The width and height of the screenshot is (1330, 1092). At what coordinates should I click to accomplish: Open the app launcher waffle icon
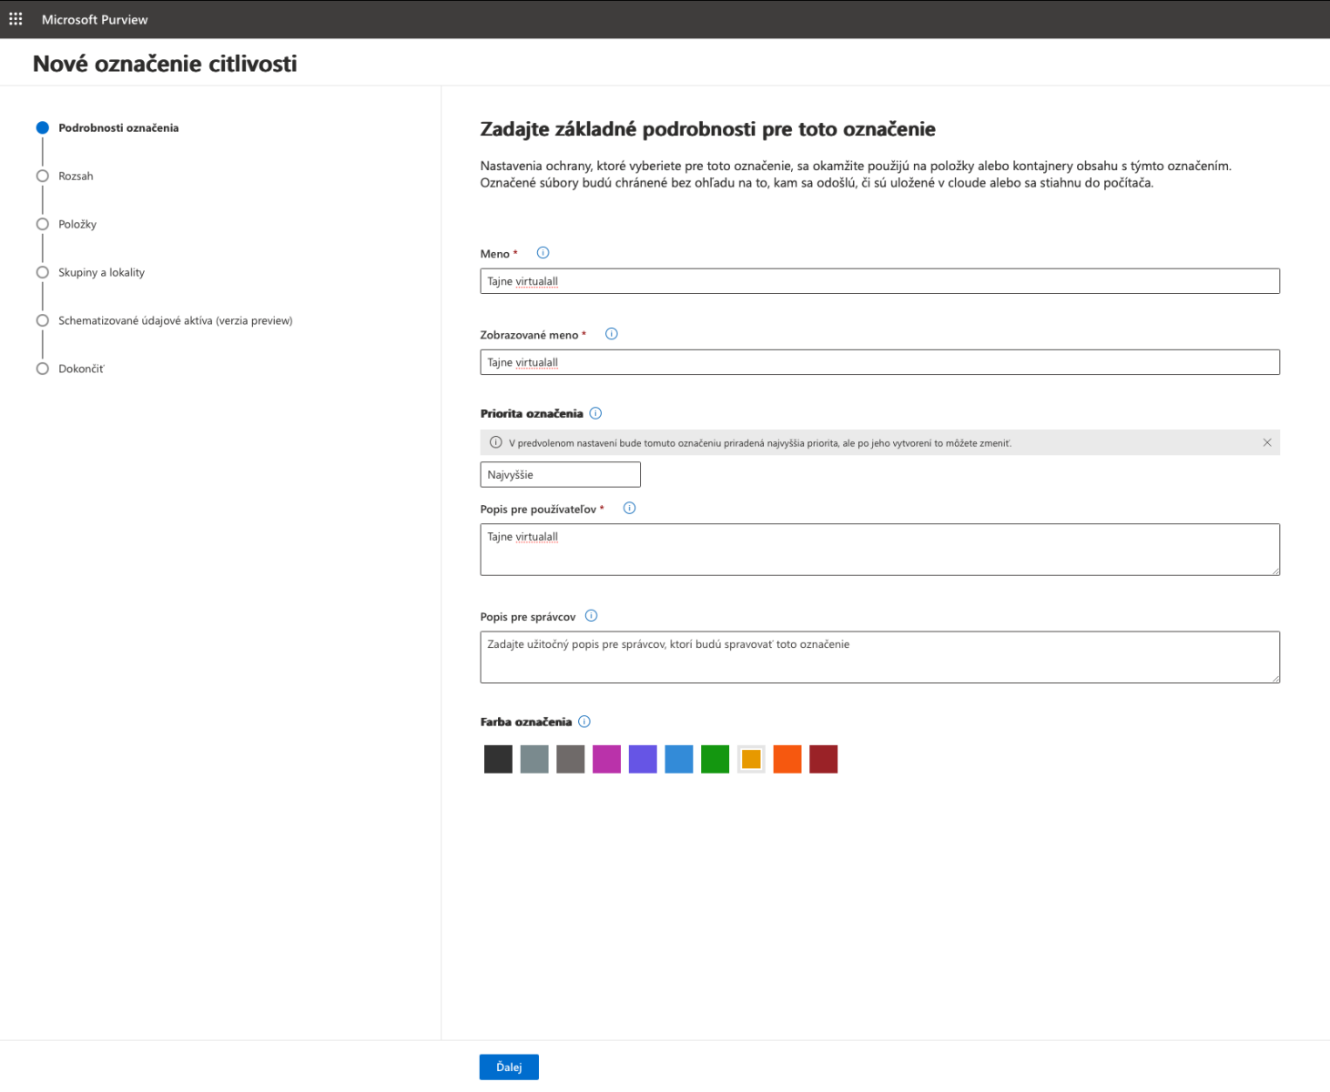[15, 19]
